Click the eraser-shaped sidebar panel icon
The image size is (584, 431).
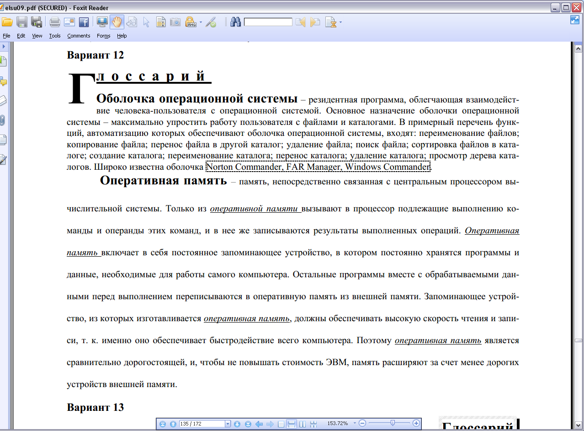[x=3, y=101]
